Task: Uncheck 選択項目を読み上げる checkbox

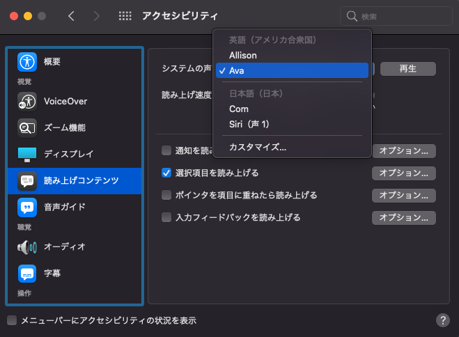Action: (166, 173)
